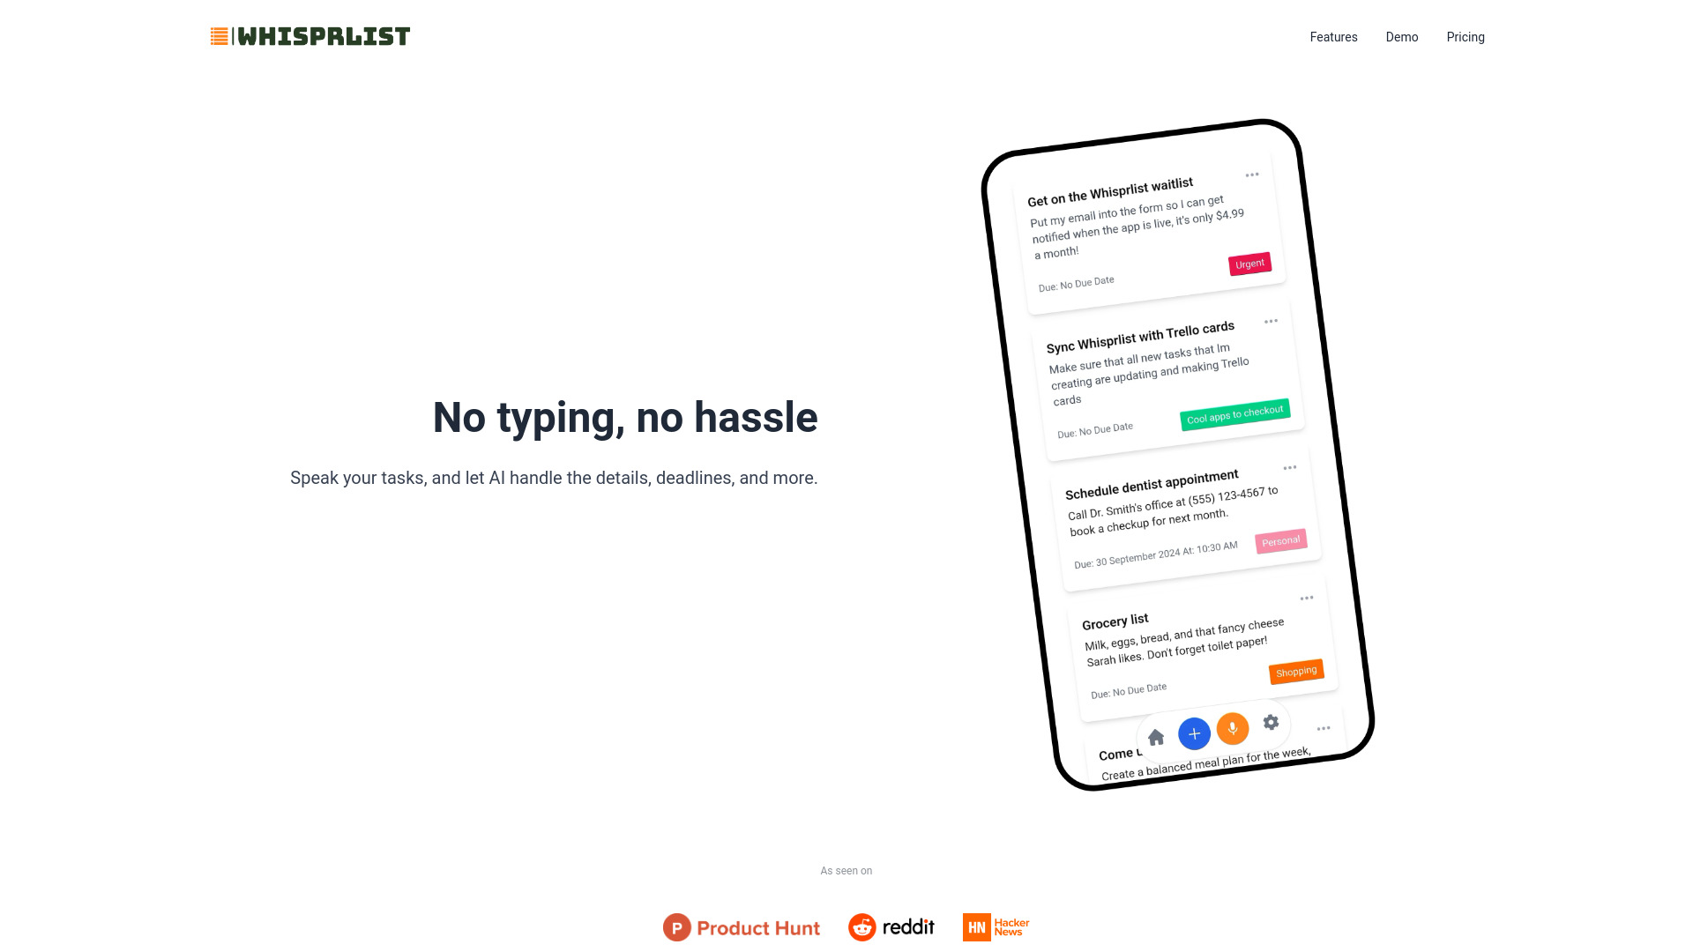Click the Hacker News logo link
This screenshot has width=1693, height=952.
pyautogui.click(x=996, y=926)
